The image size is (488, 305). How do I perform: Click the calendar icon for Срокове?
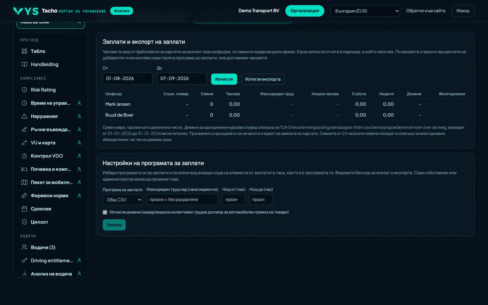point(24,209)
